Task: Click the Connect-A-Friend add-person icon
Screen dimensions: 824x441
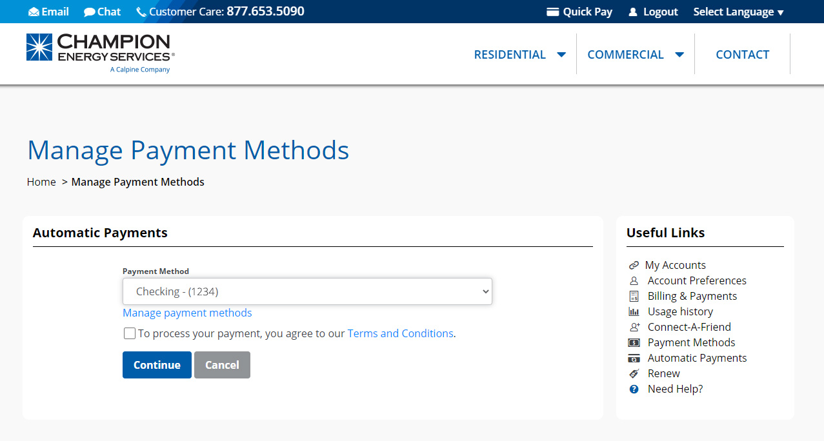Action: point(634,328)
